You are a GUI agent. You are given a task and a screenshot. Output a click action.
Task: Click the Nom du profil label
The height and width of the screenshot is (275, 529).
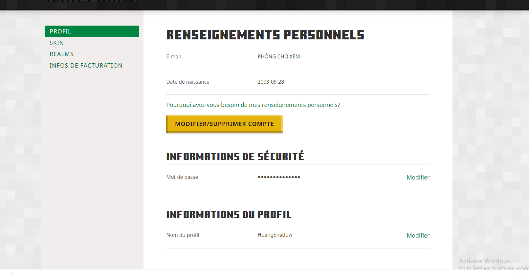click(x=183, y=235)
